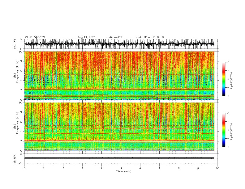Click the 'ch.1(V)' axis label
The width and height of the screenshot is (245, 189).
click(x=15, y=44)
